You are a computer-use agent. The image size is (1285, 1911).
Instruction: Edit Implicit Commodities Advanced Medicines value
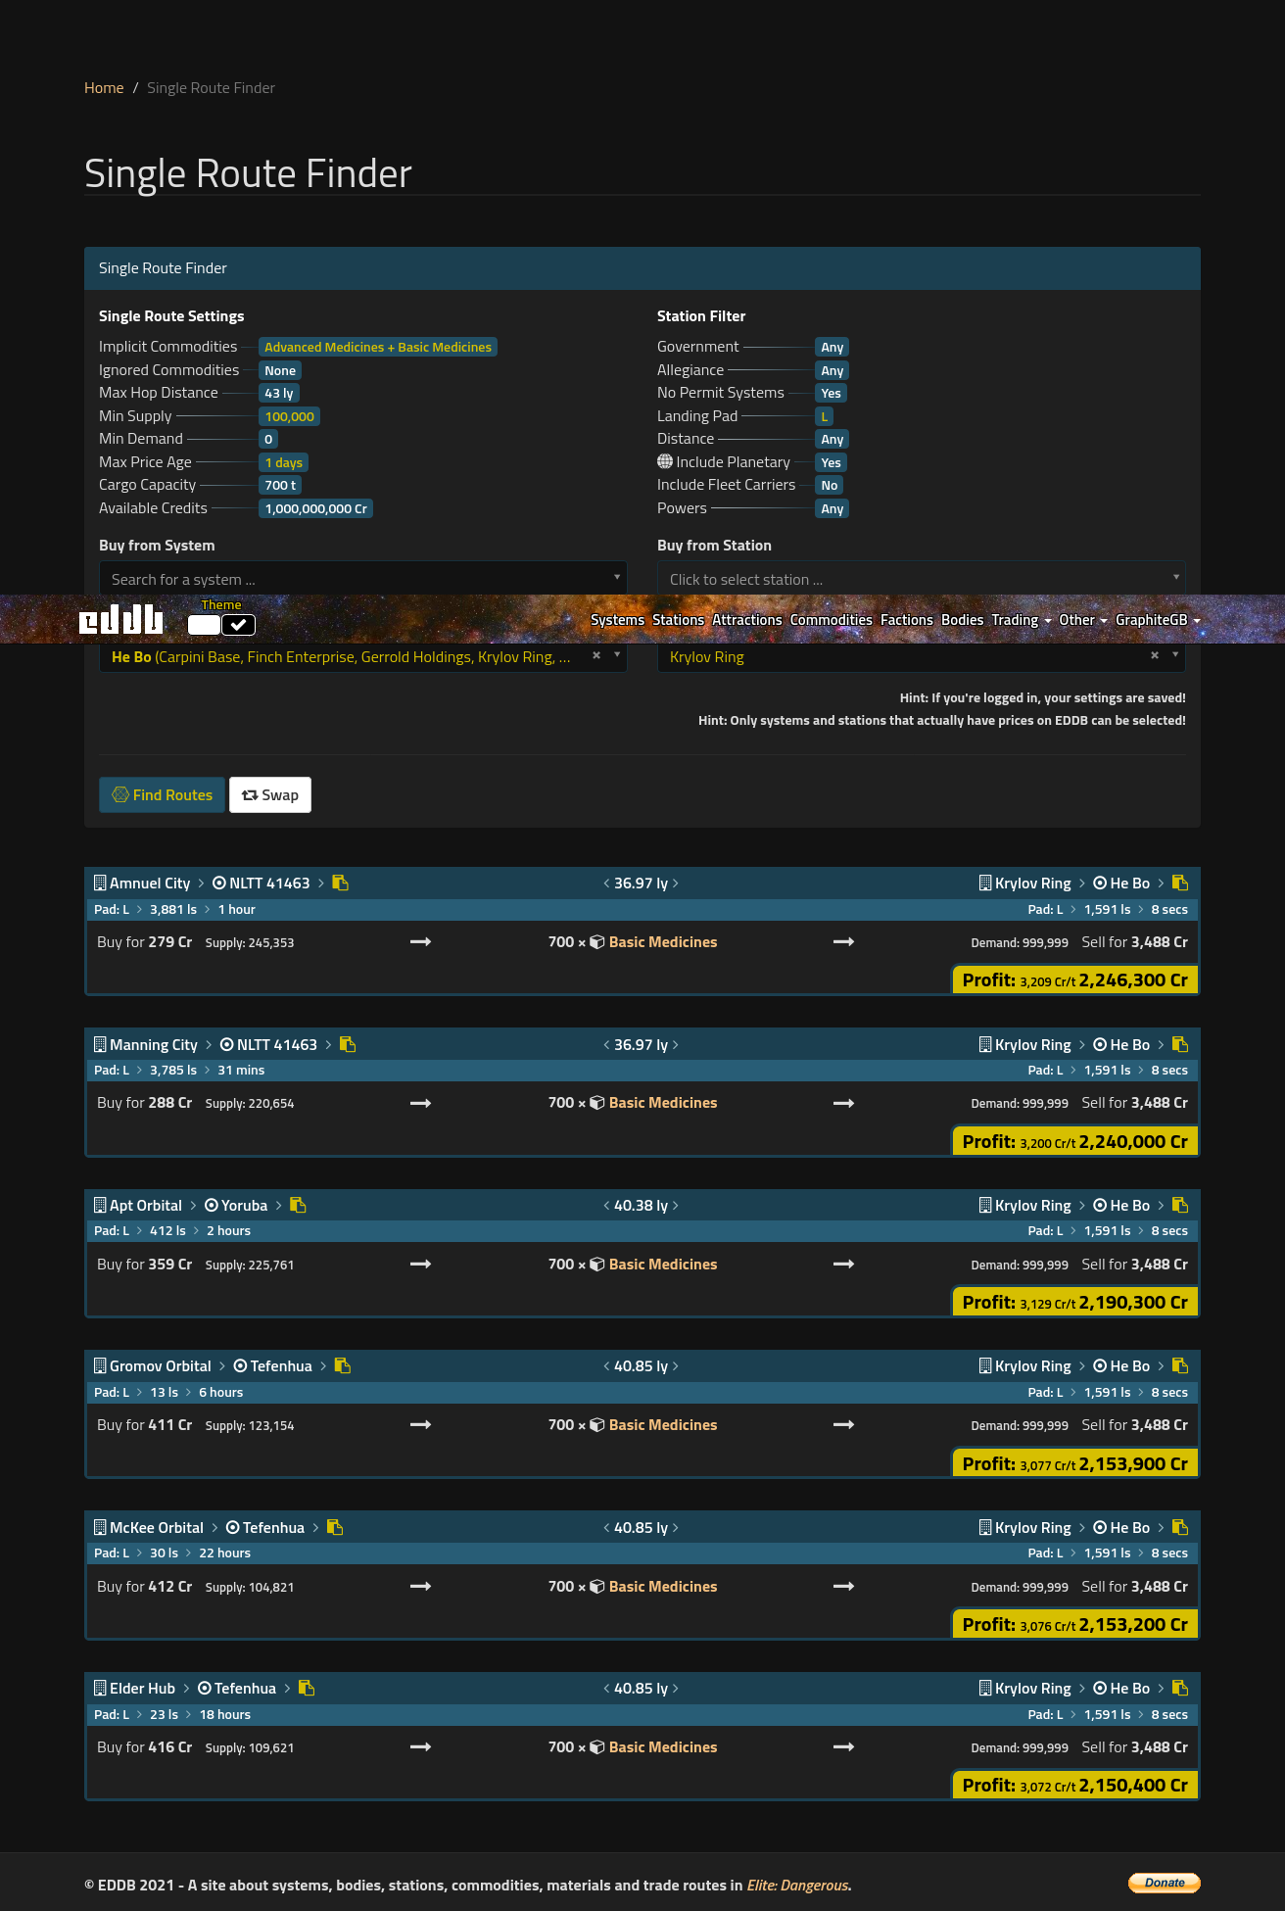[378, 347]
